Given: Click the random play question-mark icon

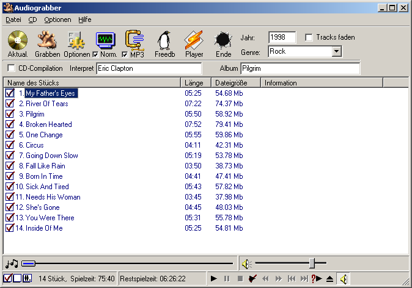Looking at the screenshot, I should (317, 279).
